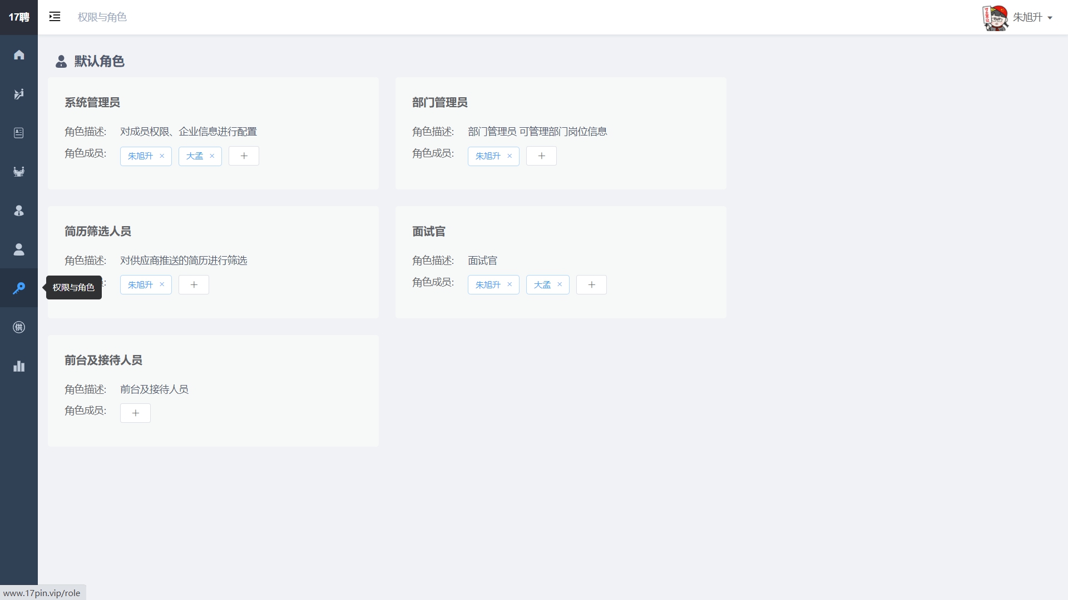Open the supplier 供 circle icon

tap(19, 327)
